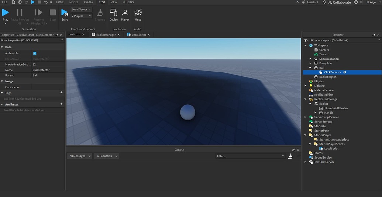The height and width of the screenshot is (197, 382).
Task: Select the RacketRegion part
Action: (x=328, y=77)
